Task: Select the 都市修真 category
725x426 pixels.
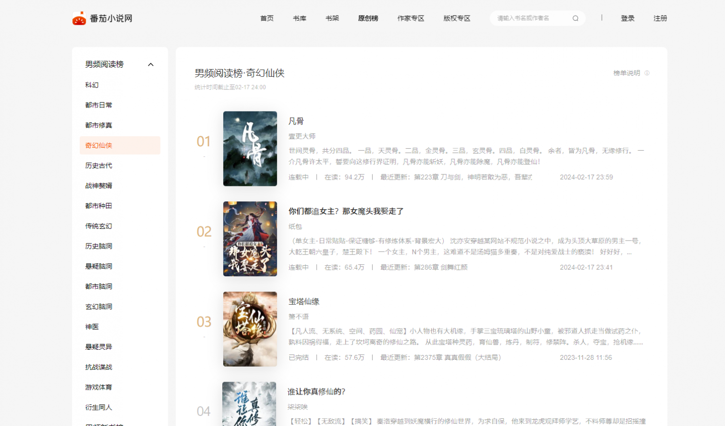Action: pyautogui.click(x=99, y=125)
